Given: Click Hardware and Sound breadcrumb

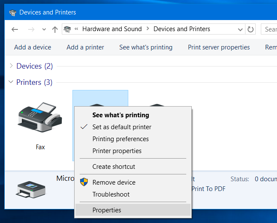Looking at the screenshot, I should [x=112, y=29].
